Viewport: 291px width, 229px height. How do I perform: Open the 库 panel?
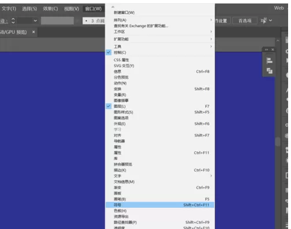coord(160,159)
